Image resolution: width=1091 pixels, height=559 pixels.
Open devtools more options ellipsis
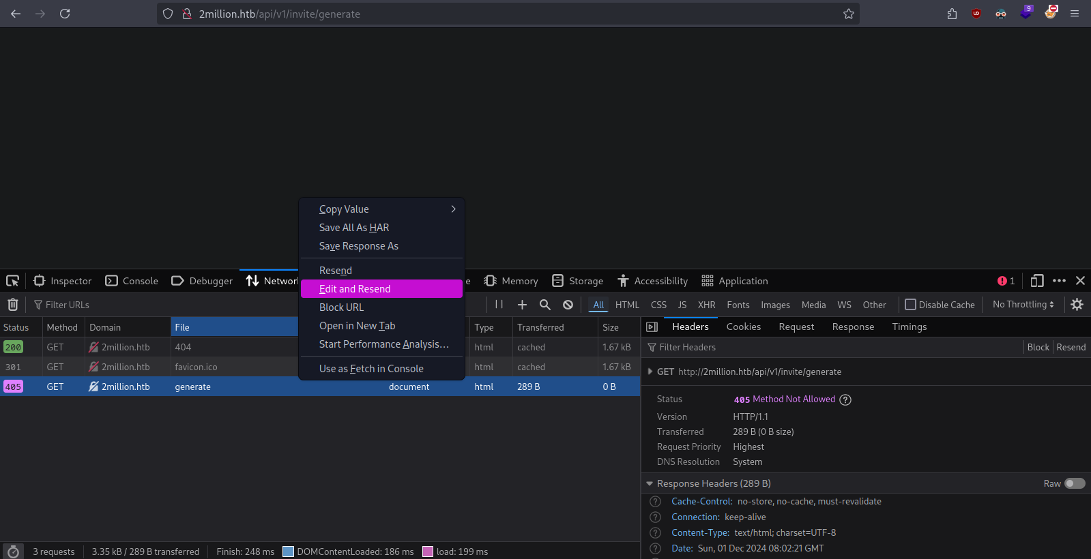1059,281
